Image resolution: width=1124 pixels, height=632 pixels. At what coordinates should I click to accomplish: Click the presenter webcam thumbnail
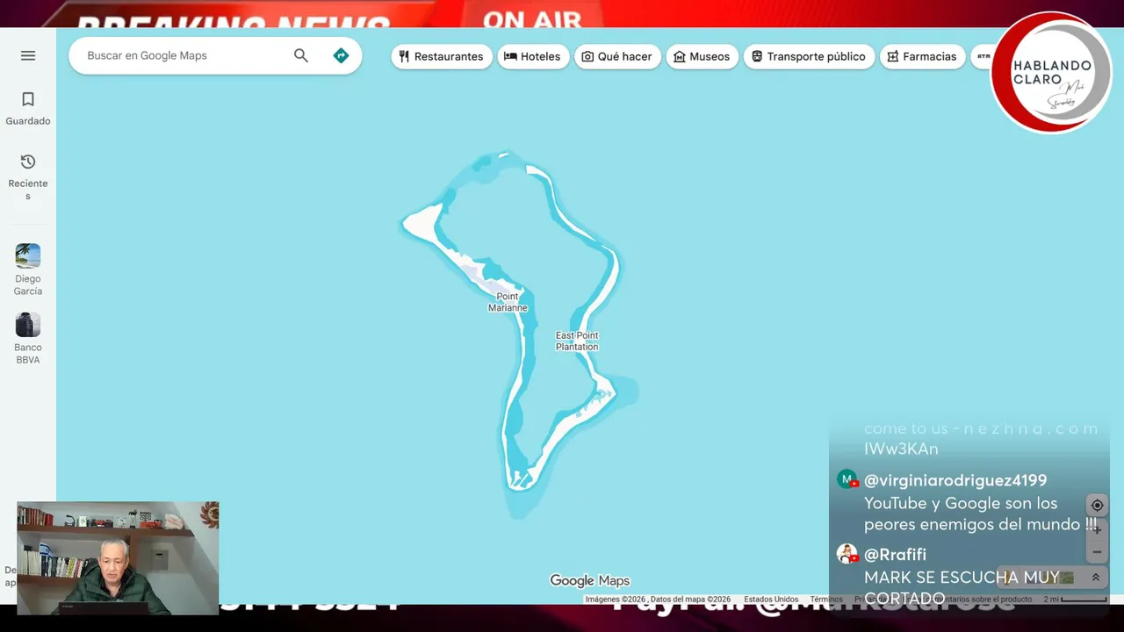pyautogui.click(x=118, y=558)
